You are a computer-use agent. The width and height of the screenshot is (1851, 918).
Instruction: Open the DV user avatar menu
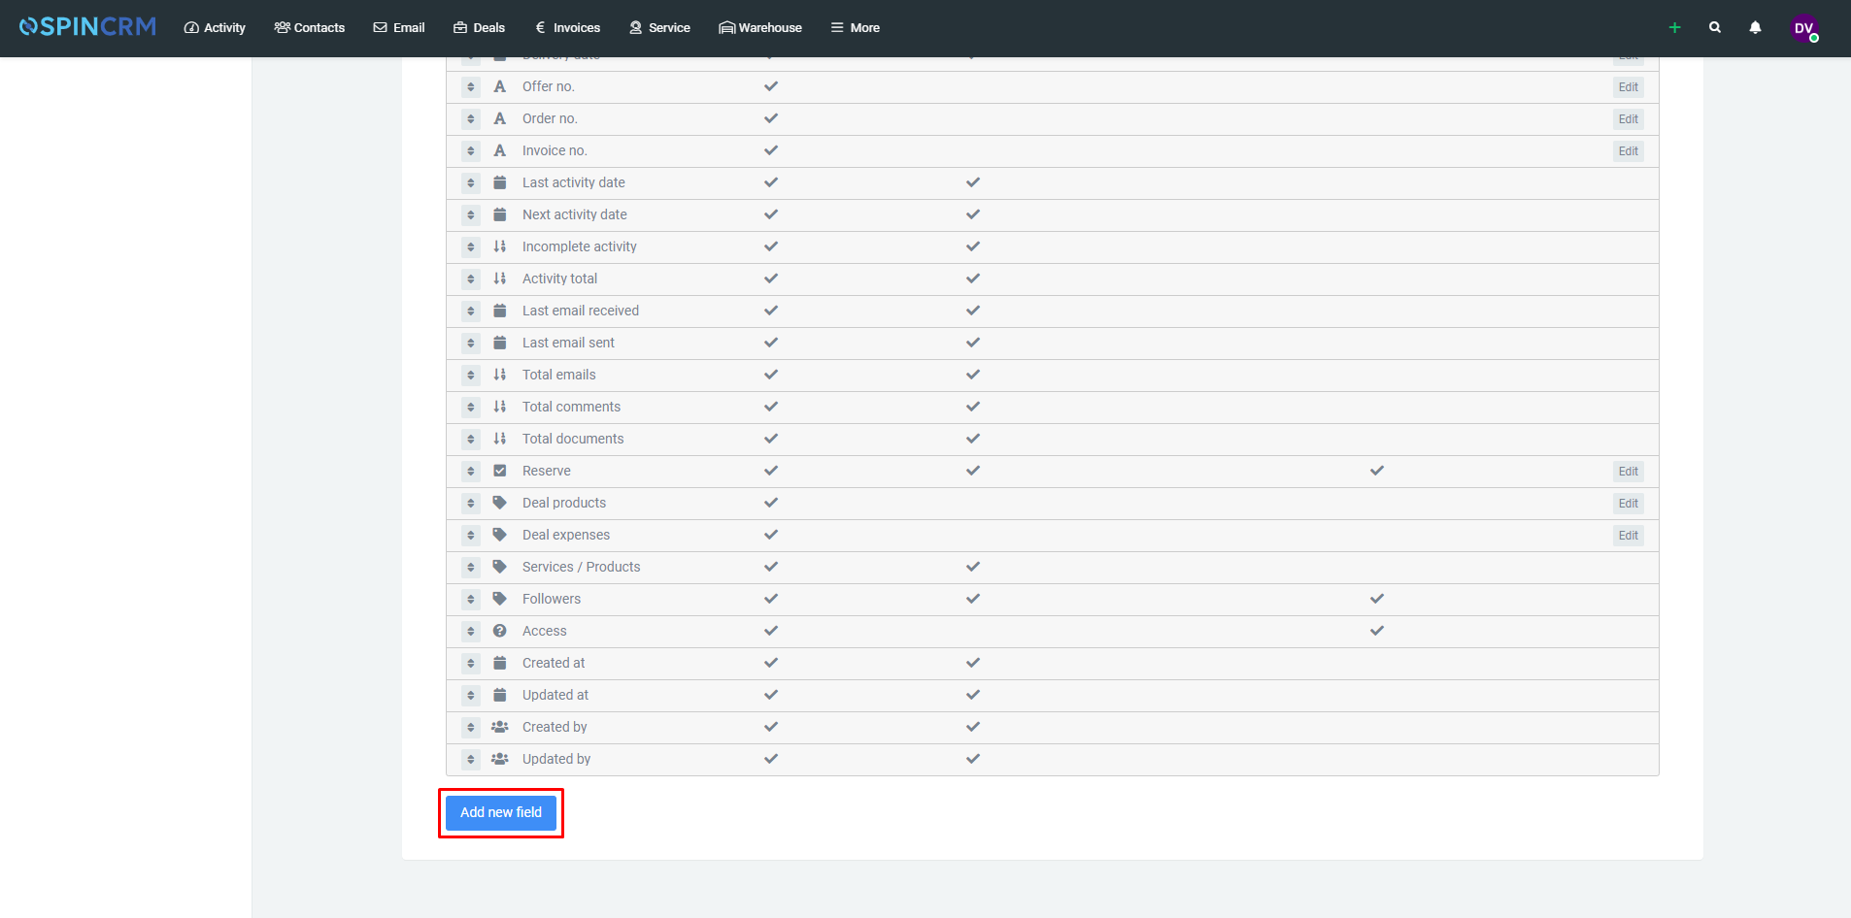[x=1804, y=28]
